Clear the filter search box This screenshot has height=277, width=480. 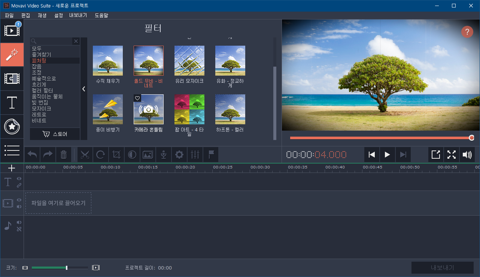[76, 41]
